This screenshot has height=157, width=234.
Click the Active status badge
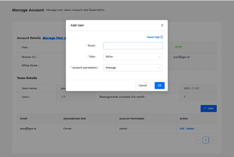178,47
